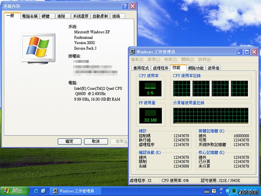Expand hidden tray icons with arrow
The image size is (261, 196).
[228, 191]
